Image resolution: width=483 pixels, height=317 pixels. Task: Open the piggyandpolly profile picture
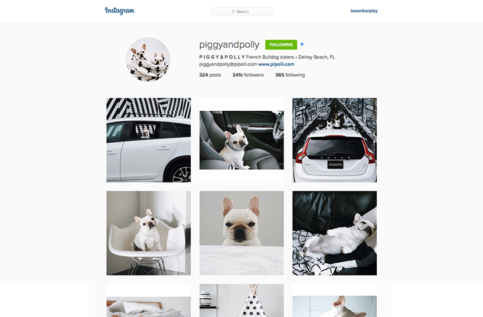tap(148, 60)
